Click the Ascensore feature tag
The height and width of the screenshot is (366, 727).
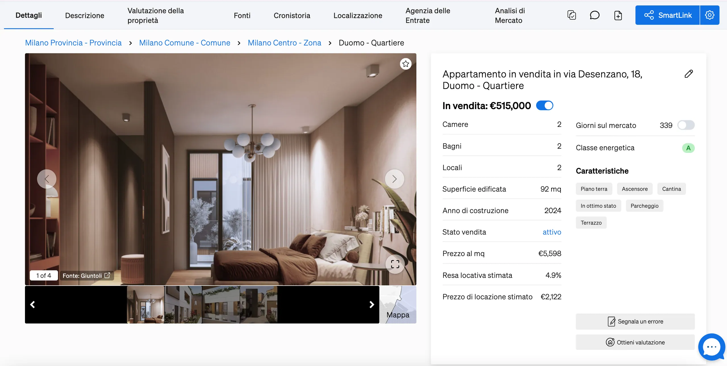[x=634, y=189]
